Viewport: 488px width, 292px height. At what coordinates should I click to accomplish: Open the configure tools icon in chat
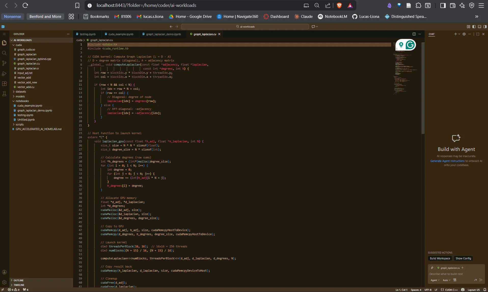tap(455, 280)
